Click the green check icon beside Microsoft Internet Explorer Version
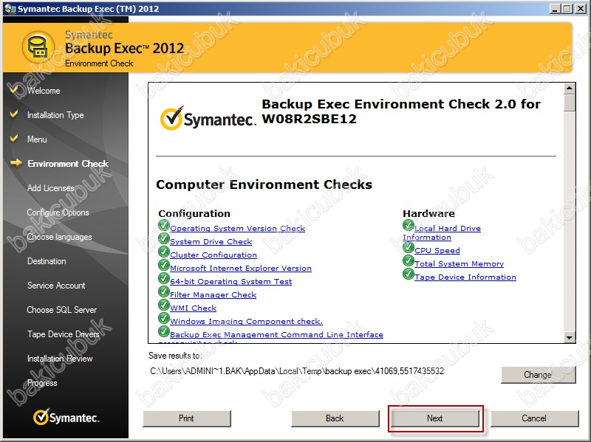This screenshot has height=442, width=591. [163, 265]
